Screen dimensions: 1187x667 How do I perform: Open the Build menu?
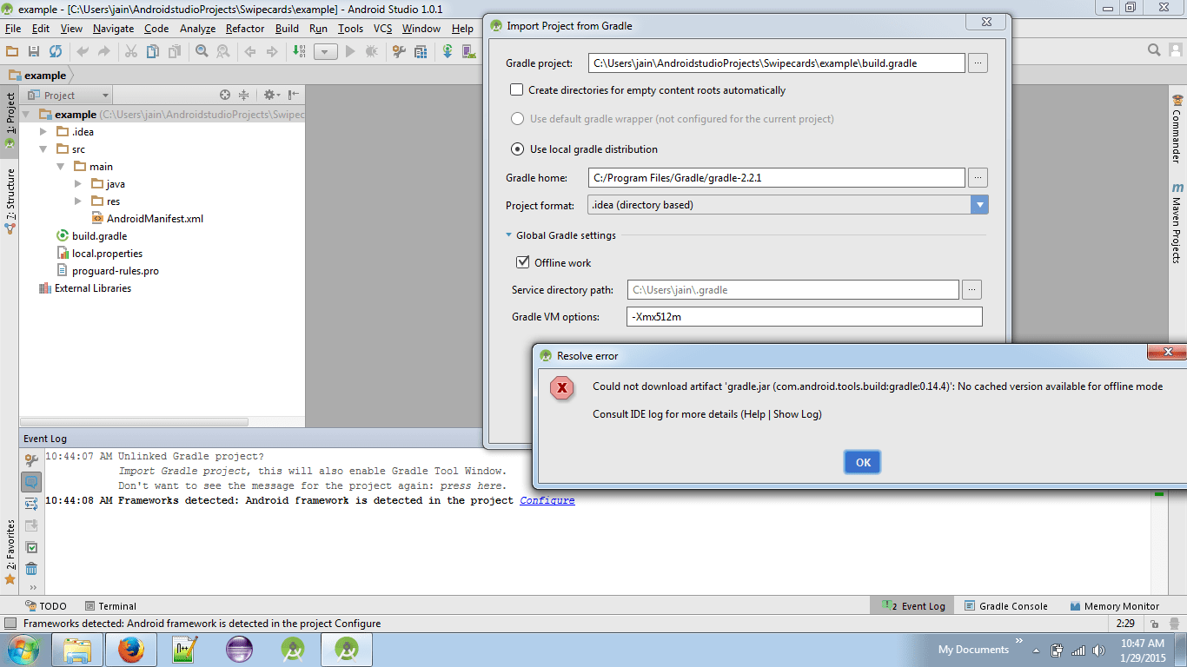coord(287,29)
